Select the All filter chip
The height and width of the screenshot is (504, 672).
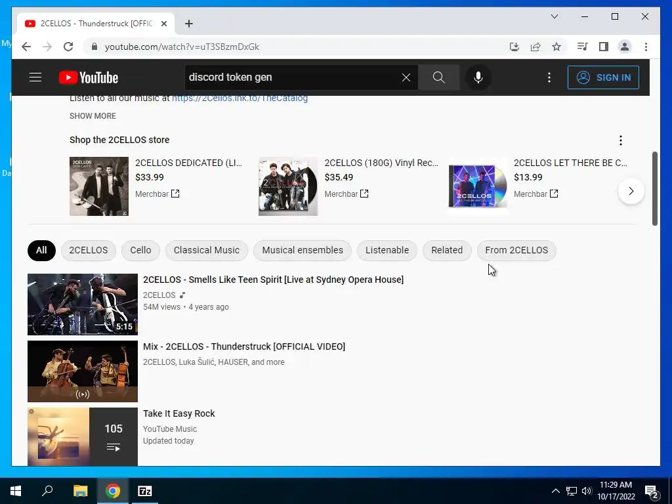point(41,250)
